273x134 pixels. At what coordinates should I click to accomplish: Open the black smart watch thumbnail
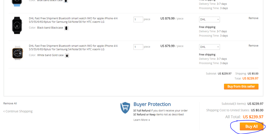tap(17, 25)
